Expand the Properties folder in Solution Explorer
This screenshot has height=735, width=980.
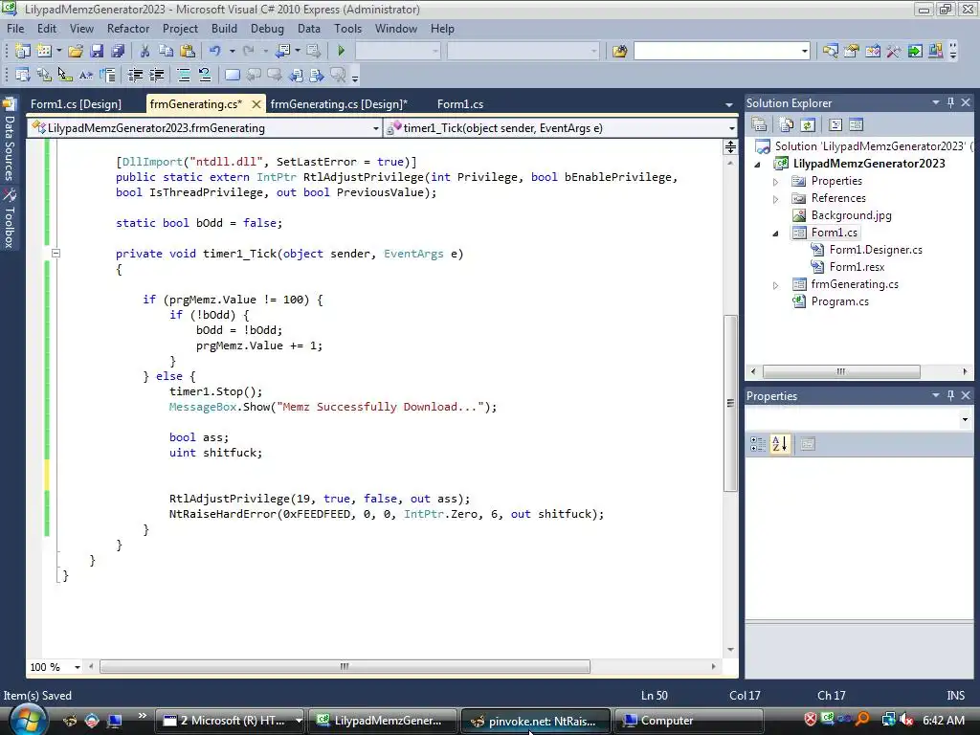tap(775, 182)
